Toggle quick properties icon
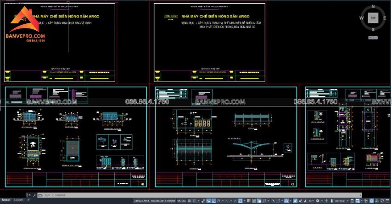Image resolution: width=392 pixels, height=204 pixels. pyautogui.click(x=352, y=201)
